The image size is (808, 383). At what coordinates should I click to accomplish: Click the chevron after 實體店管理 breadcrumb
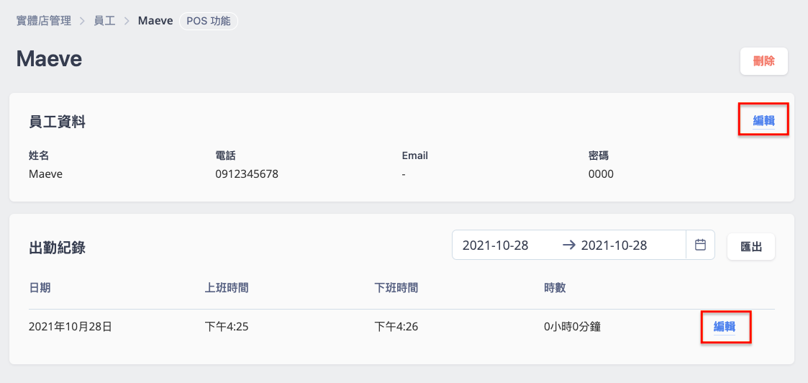81,22
